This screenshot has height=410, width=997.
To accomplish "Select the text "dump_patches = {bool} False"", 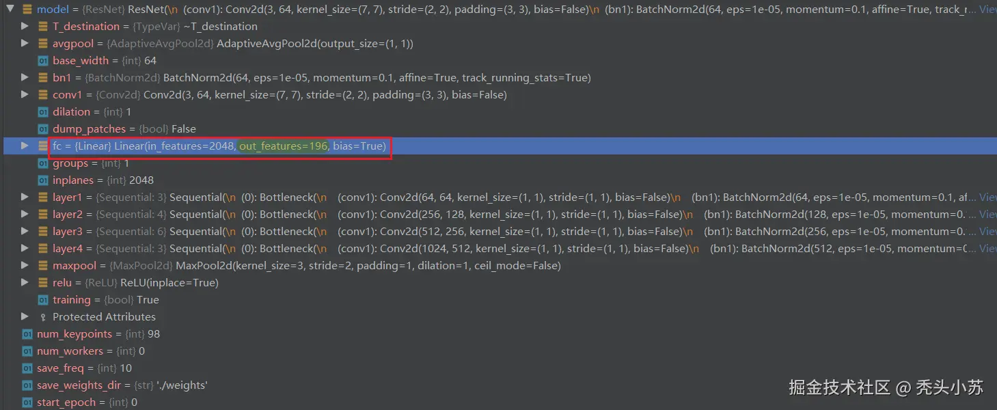I will [x=124, y=129].
